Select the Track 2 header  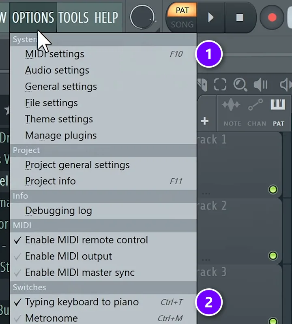[239, 231]
